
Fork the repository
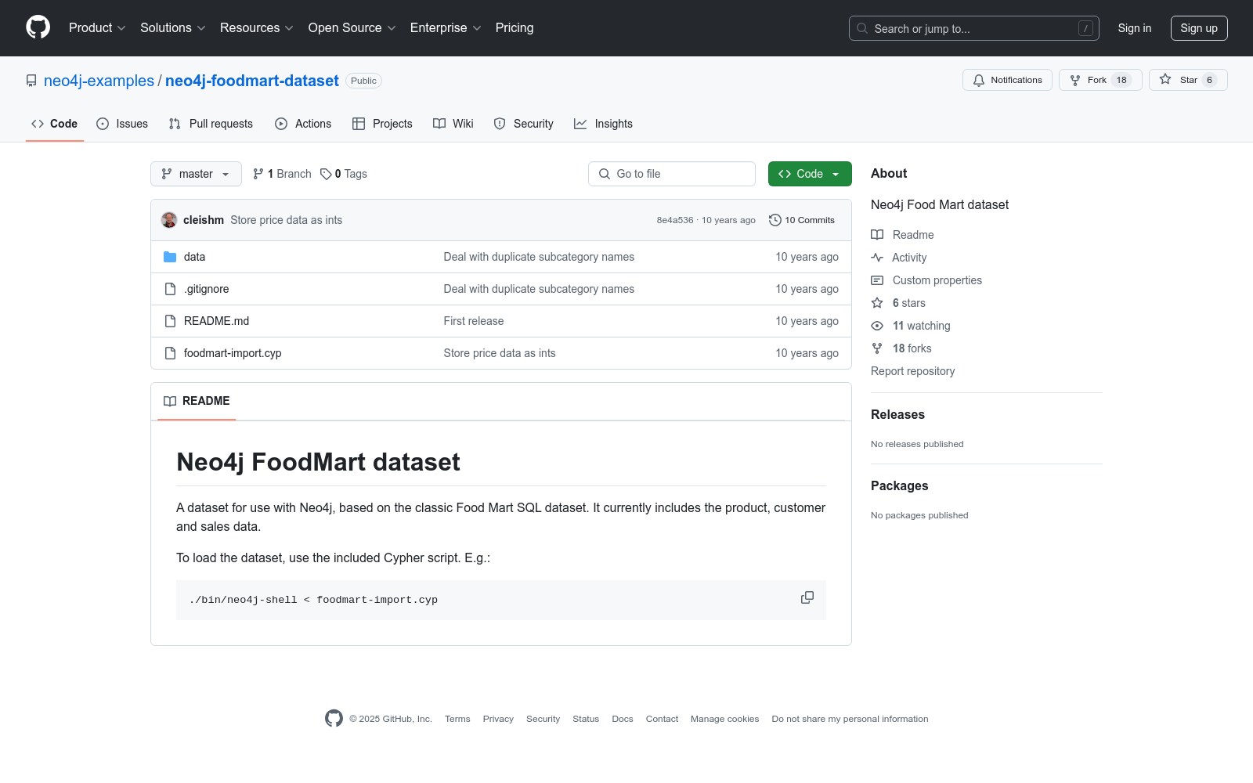(1100, 80)
